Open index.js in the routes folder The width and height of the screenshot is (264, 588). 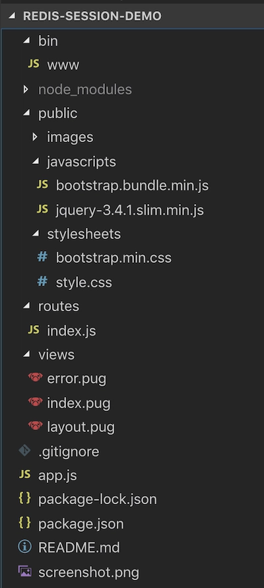pos(71,331)
